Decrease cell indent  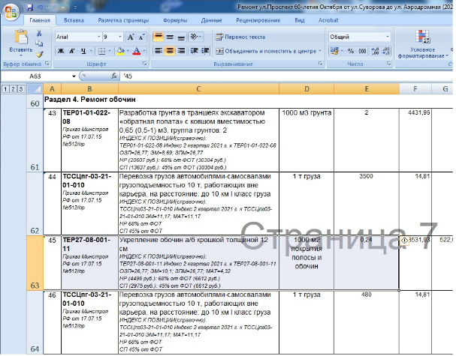pos(194,51)
